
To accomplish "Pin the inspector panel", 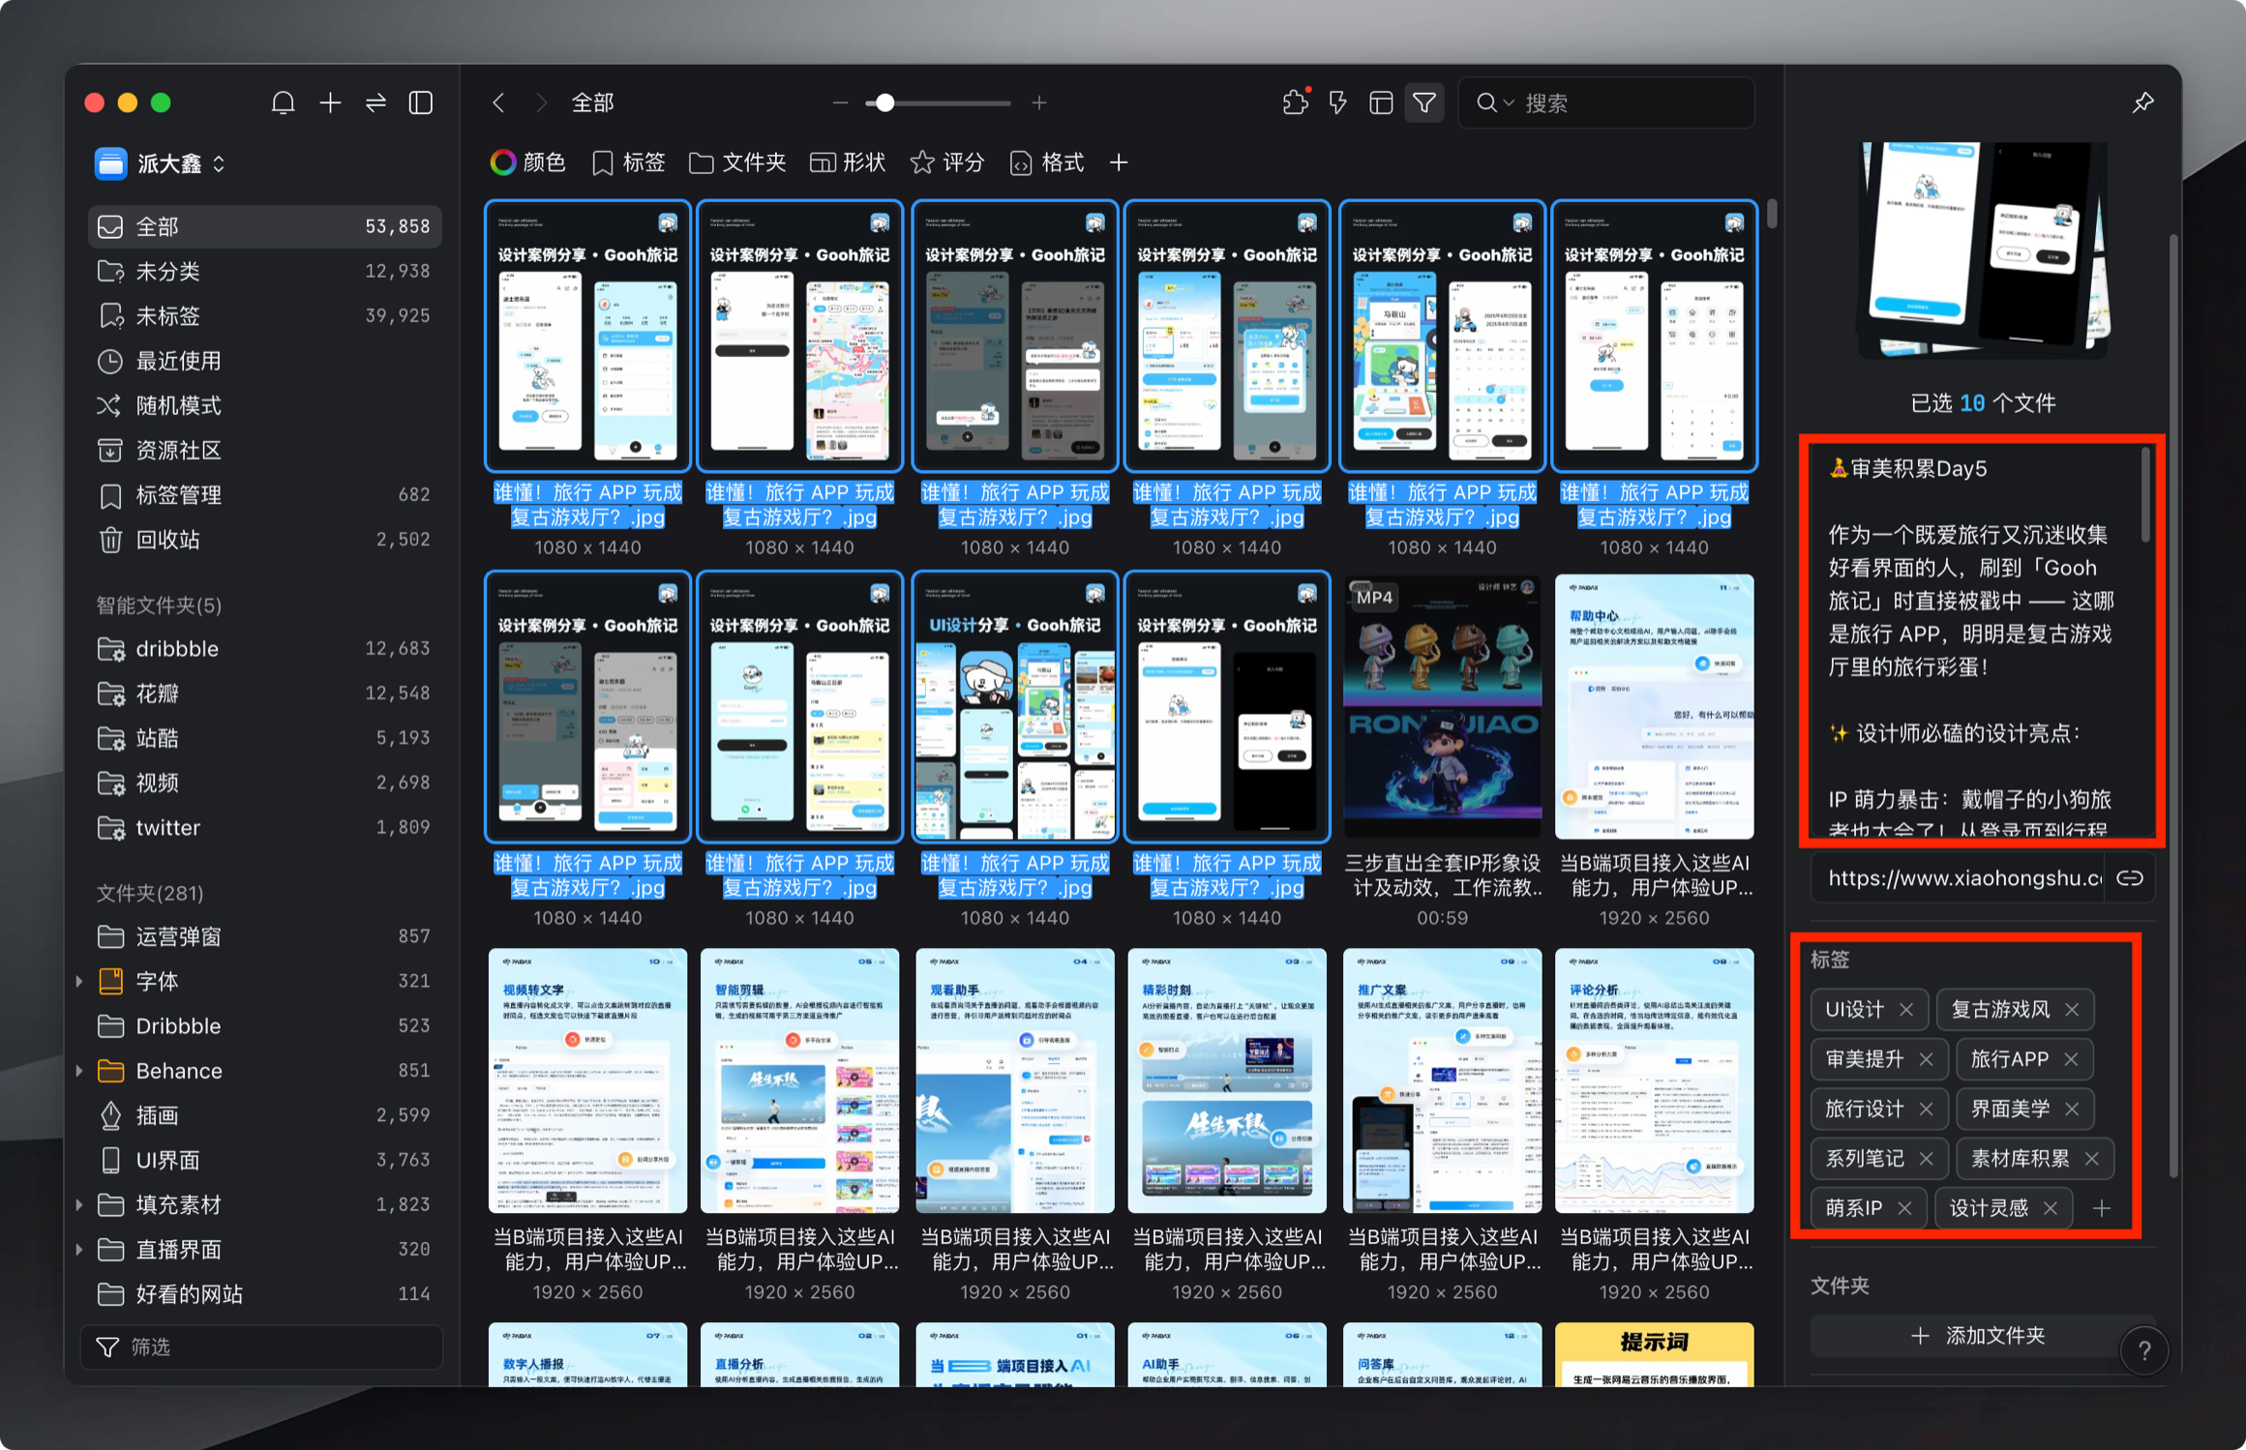I will (x=2142, y=103).
